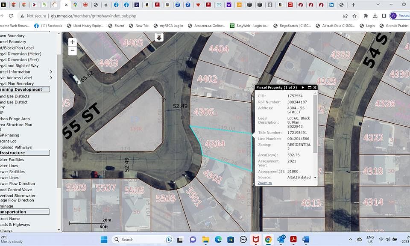Viewport: 410px width, 246px height.
Task: Select the Legal Dimension (Feet) layer
Action: click(x=19, y=60)
